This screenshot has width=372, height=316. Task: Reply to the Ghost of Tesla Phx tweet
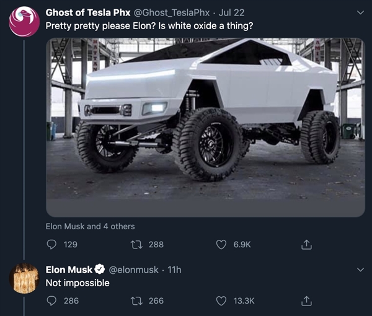coord(52,245)
